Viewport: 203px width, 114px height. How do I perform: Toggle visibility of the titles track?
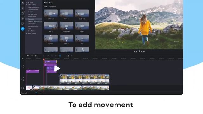tap(23, 66)
